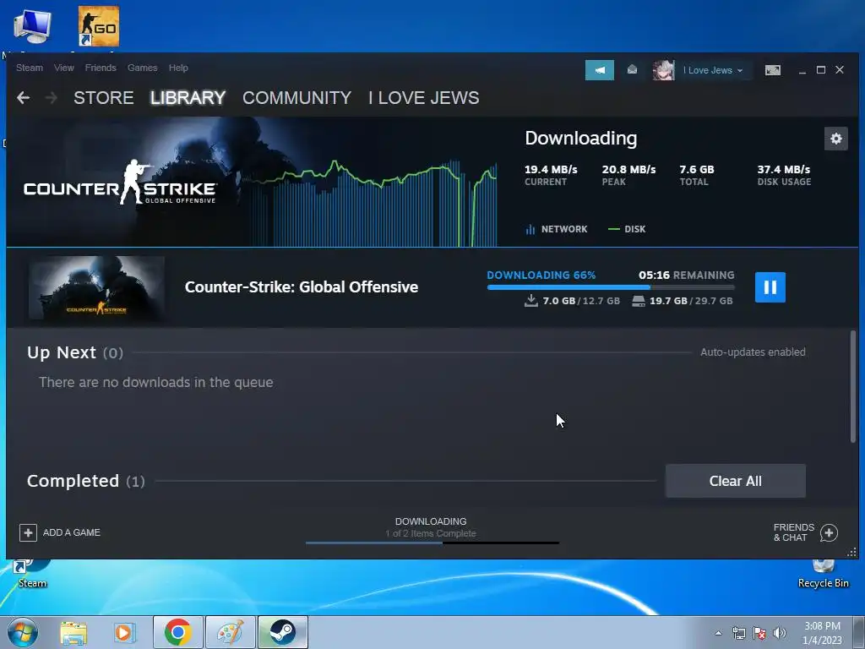Click the Steam announcements megaphone icon
865x649 pixels.
600,70
